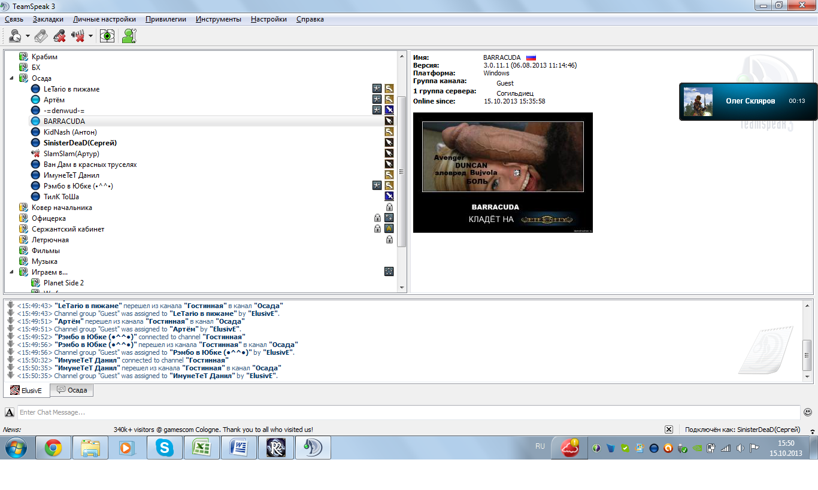The width and height of the screenshot is (818, 490).
Task: Click the Музыка channel
Action: (44, 261)
